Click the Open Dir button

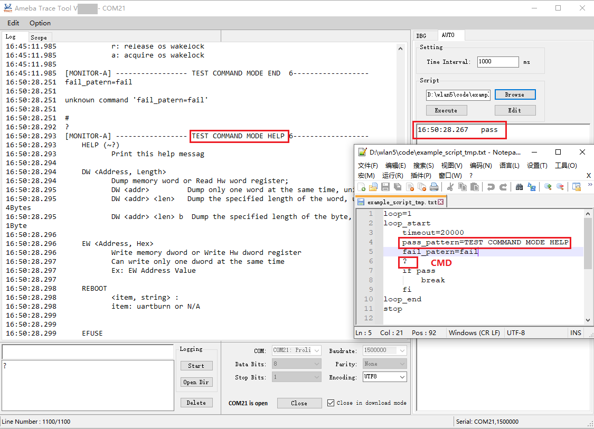coord(196,382)
